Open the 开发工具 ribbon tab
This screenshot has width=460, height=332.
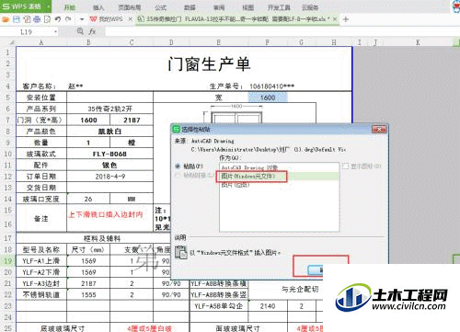pos(279,7)
